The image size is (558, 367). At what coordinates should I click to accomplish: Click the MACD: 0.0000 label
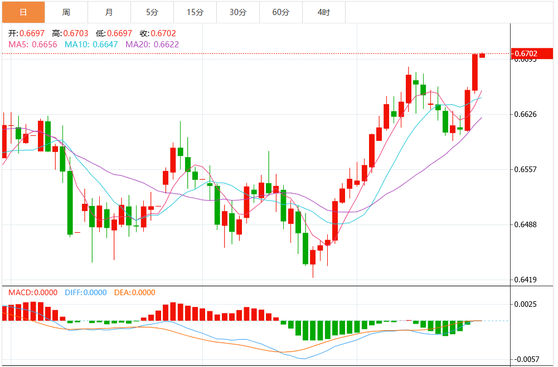tap(32, 292)
